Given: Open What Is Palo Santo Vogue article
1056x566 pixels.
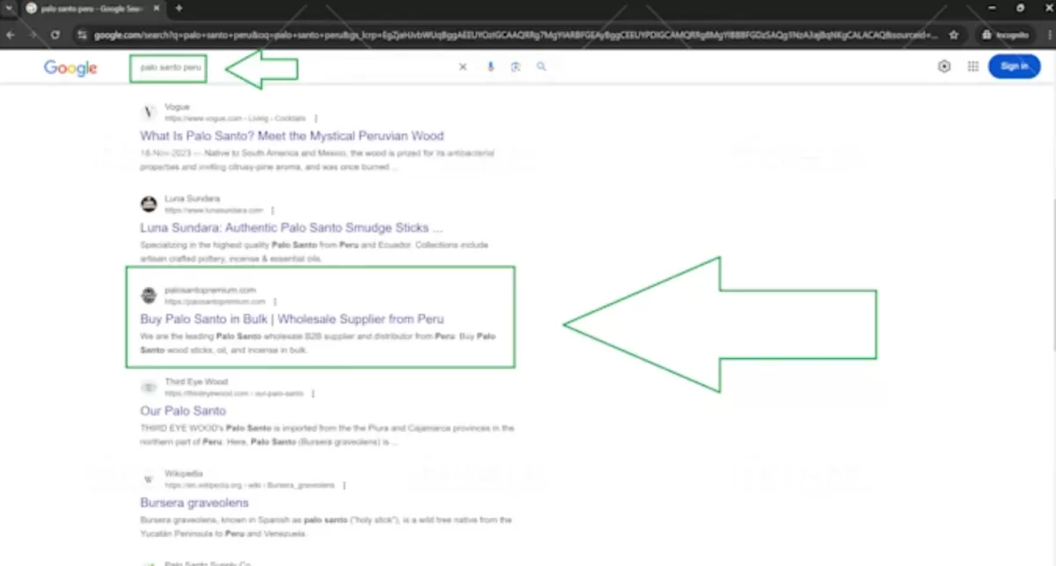Looking at the screenshot, I should [292, 136].
